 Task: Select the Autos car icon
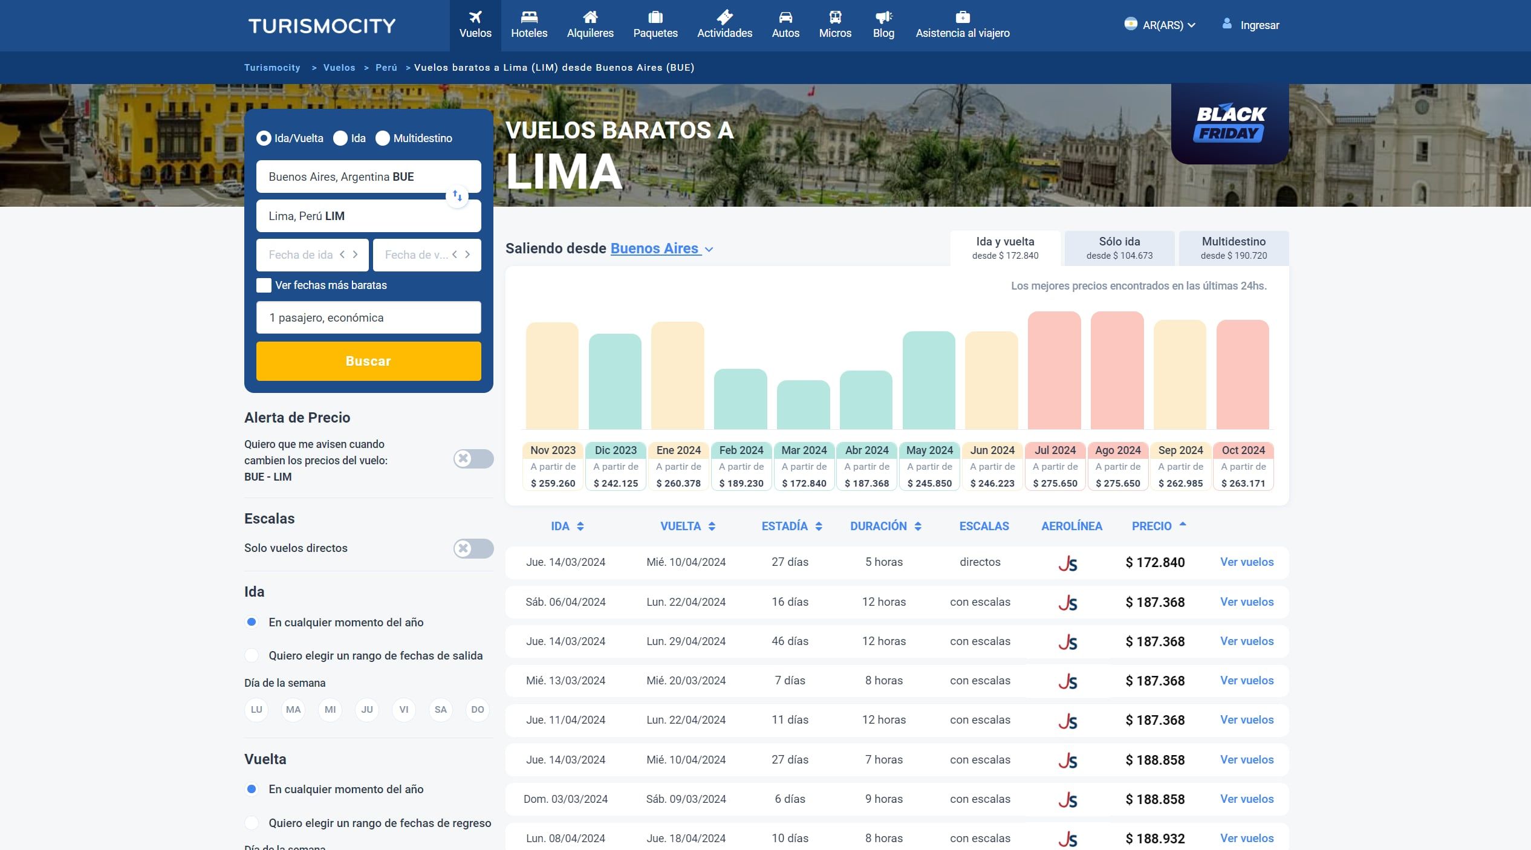tap(785, 17)
